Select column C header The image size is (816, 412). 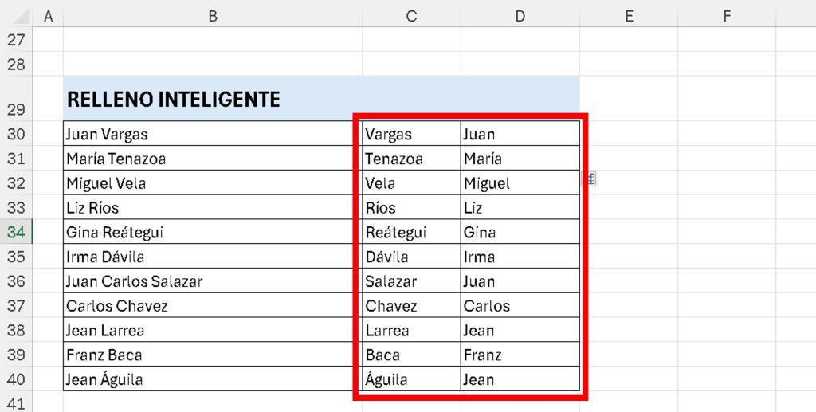tap(411, 16)
